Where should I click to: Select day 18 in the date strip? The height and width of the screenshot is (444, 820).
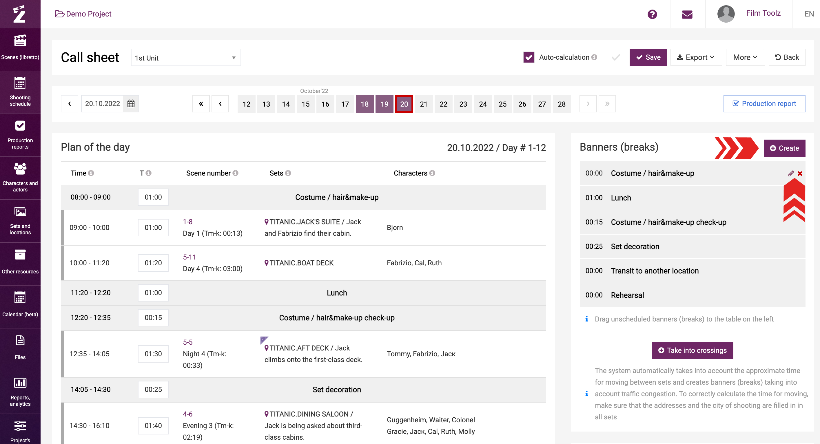(x=365, y=104)
